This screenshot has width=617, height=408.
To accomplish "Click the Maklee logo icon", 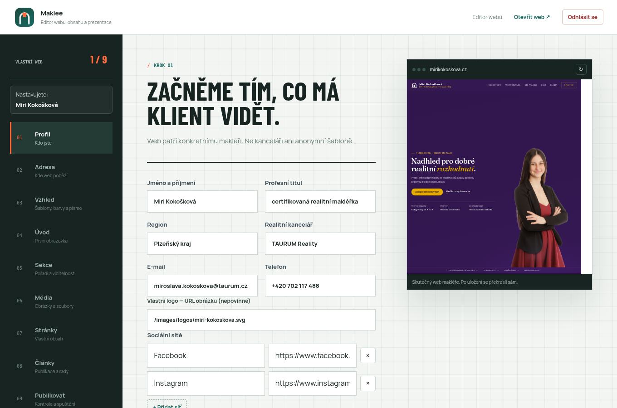I will pos(24,17).
